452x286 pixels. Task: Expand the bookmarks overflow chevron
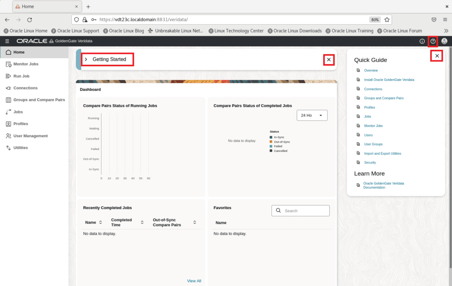click(446, 30)
